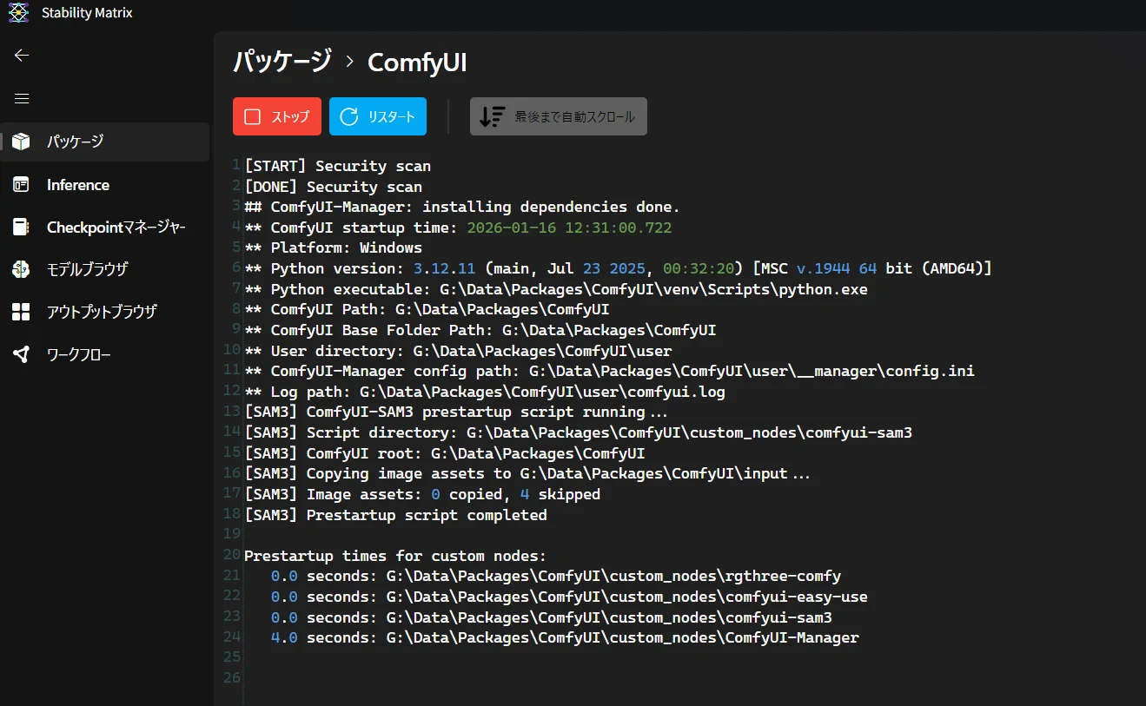The height and width of the screenshot is (706, 1146).
Task: Open the パッケージ sidebar menu item
Action: pos(104,142)
